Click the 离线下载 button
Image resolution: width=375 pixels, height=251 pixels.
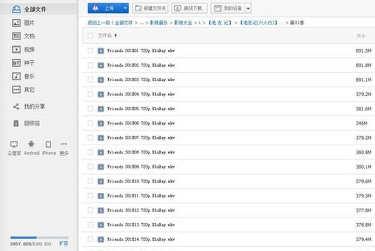click(189, 9)
